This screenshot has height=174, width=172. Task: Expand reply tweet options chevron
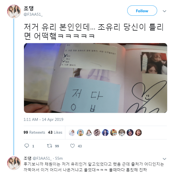click(165, 159)
